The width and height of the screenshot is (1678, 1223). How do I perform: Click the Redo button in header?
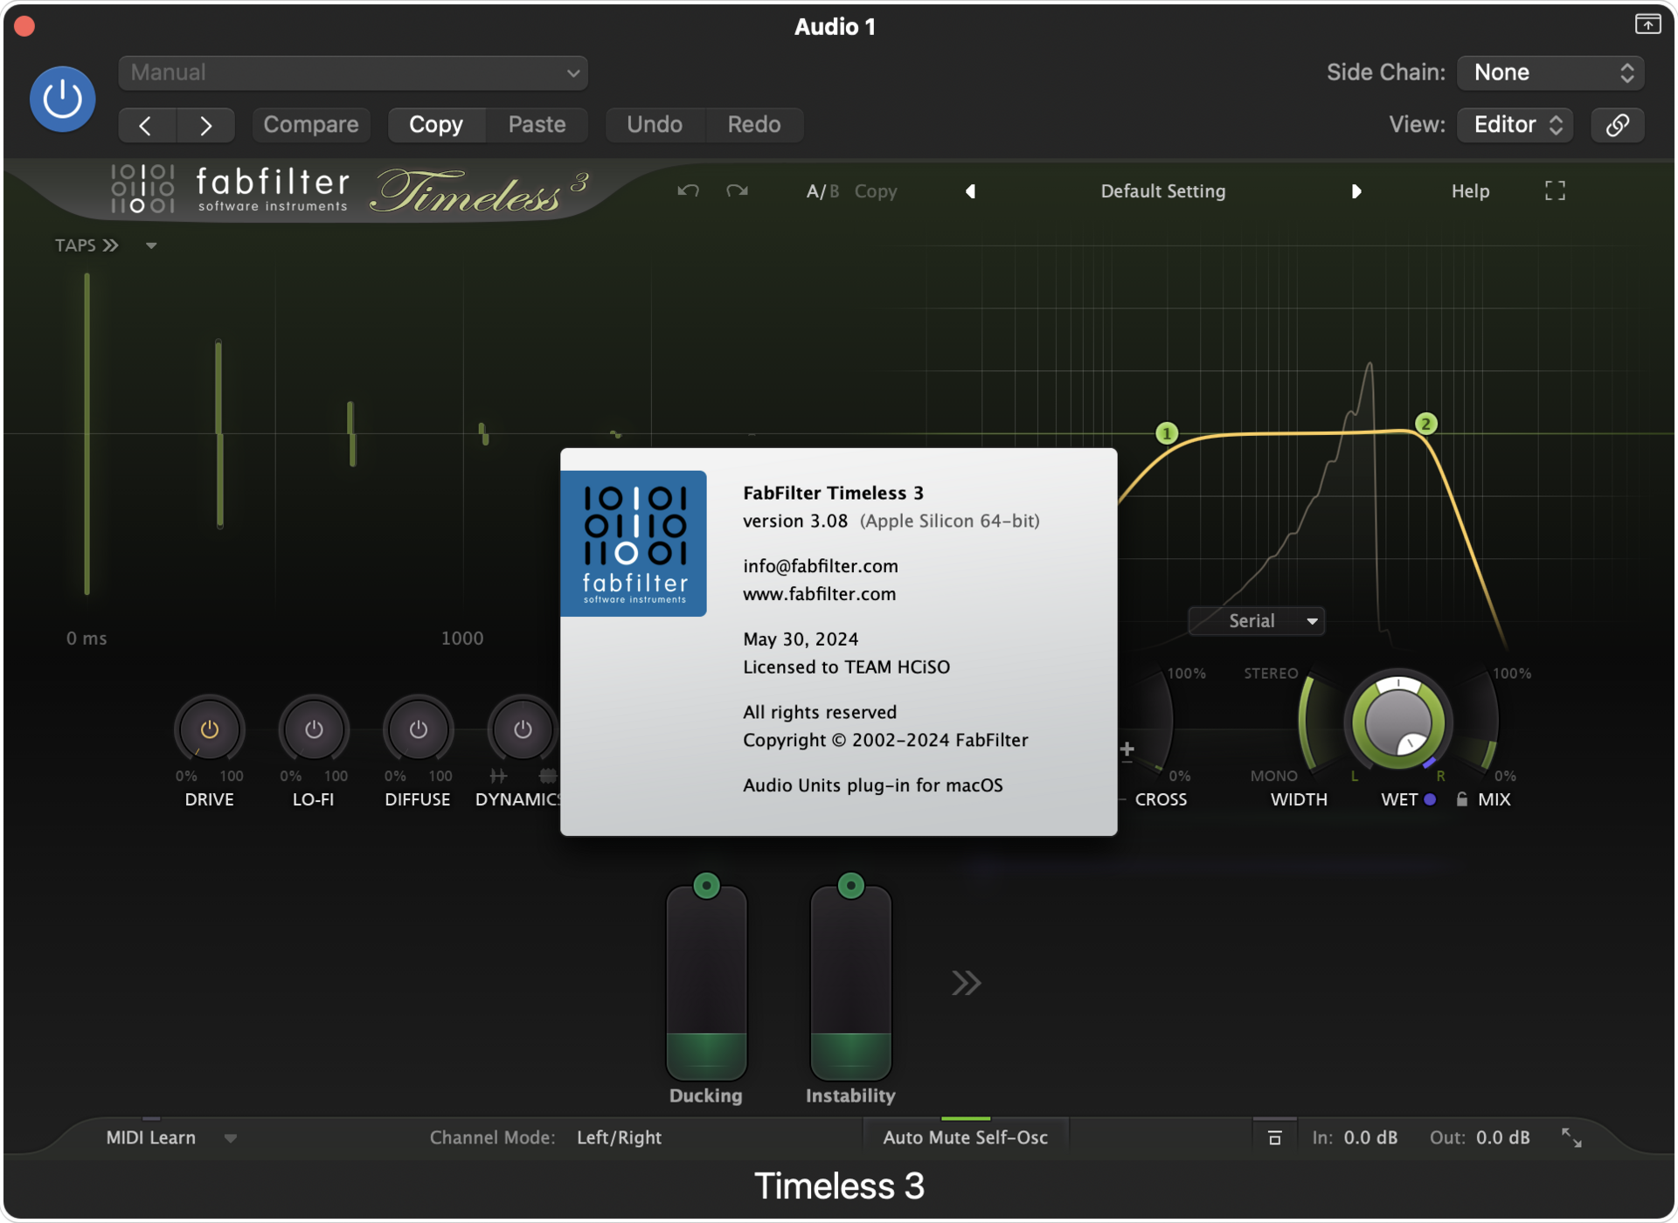(x=754, y=125)
